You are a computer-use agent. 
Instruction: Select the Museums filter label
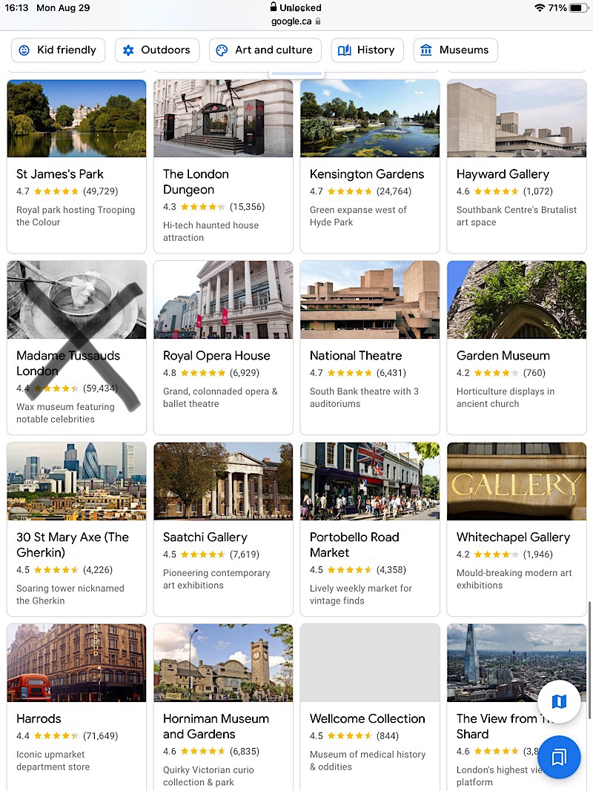[x=463, y=50]
